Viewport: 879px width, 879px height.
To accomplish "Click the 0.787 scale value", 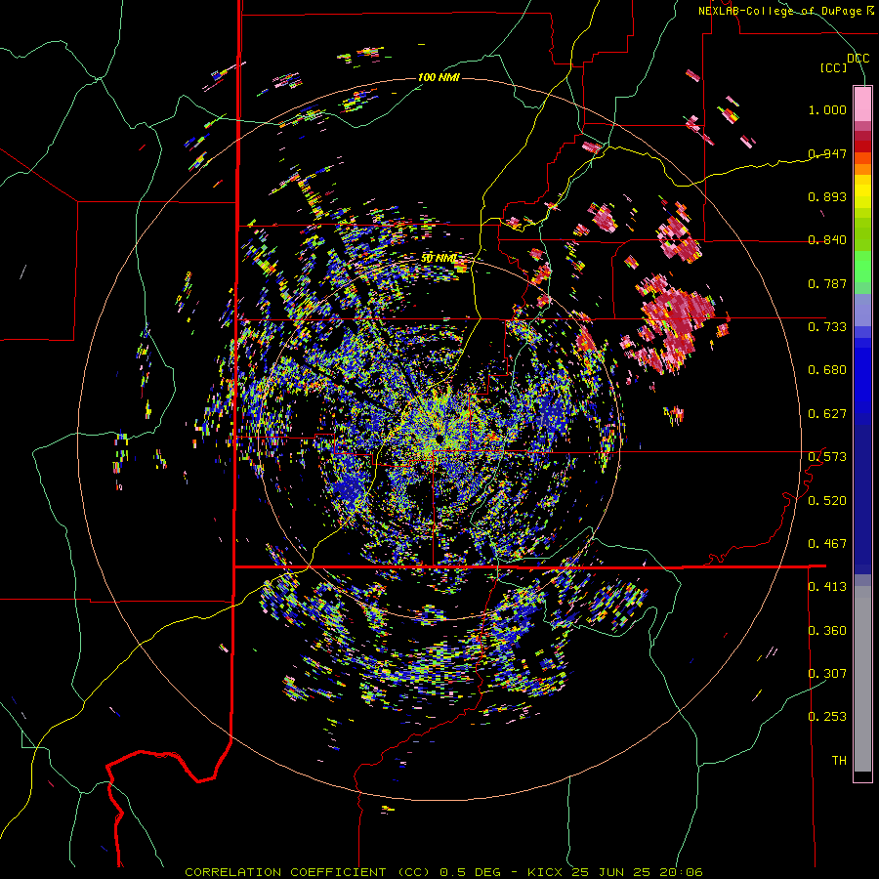I will tap(827, 283).
